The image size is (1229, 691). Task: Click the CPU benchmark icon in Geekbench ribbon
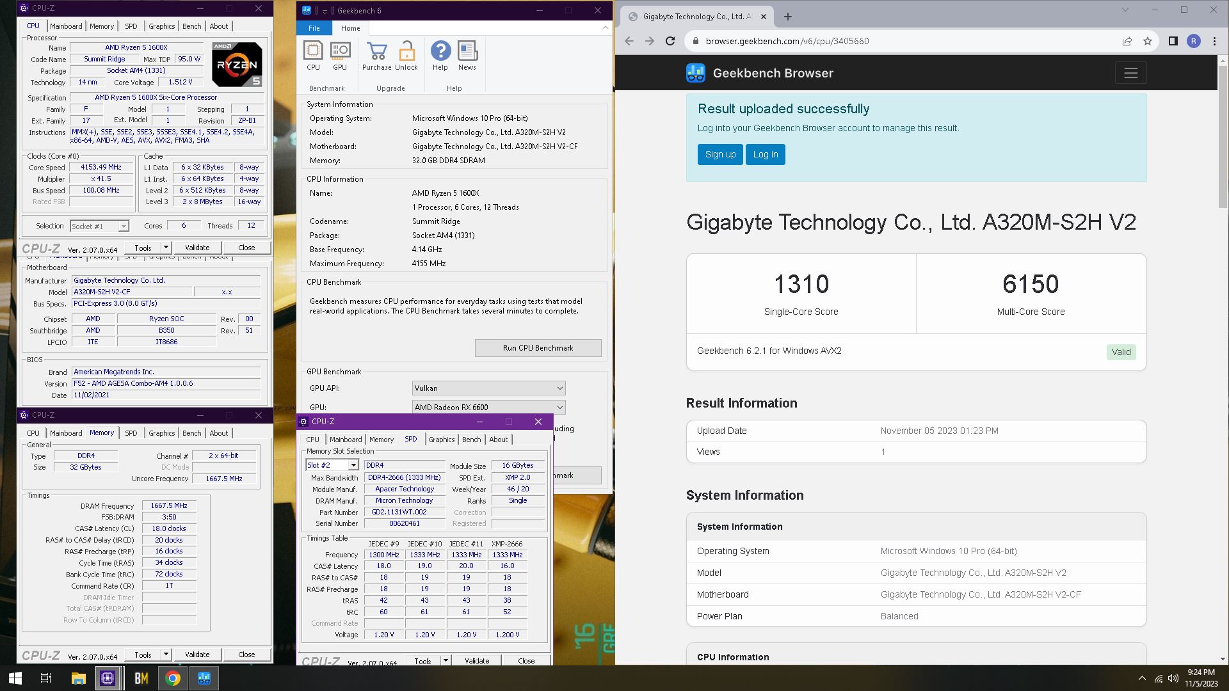(x=313, y=55)
